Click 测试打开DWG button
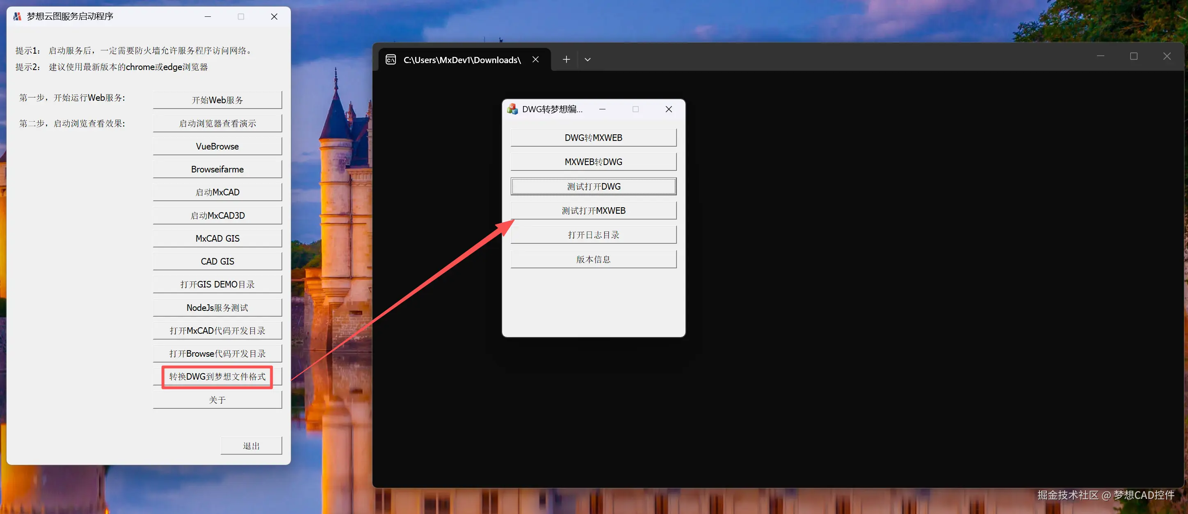Viewport: 1188px width, 514px height. point(593,186)
